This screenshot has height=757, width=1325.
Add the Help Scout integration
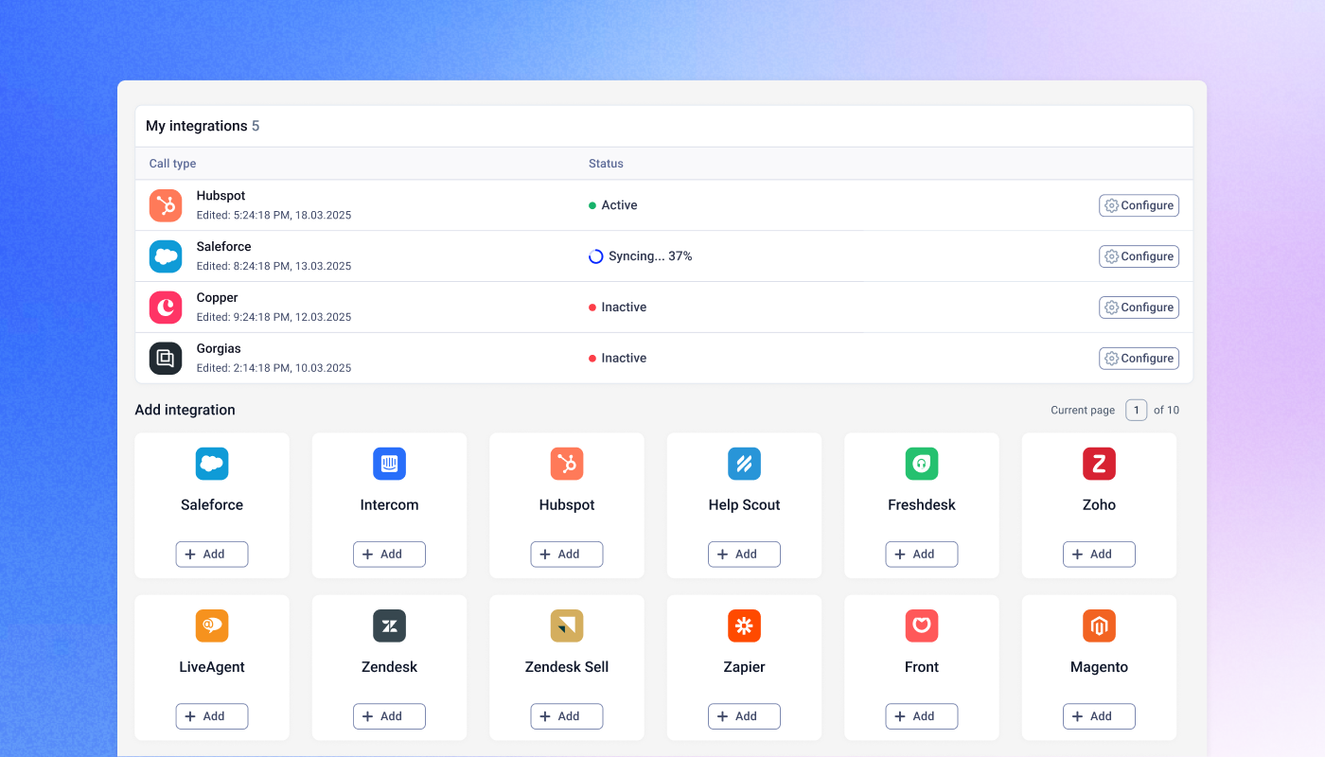point(744,555)
